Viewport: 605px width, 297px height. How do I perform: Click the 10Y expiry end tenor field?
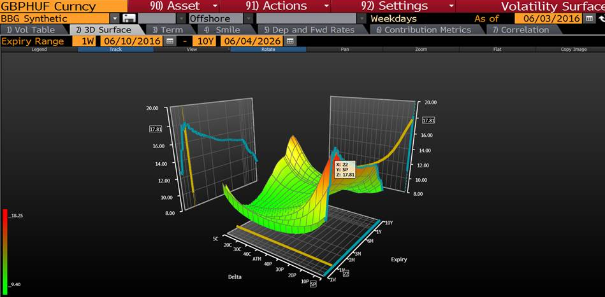click(205, 41)
